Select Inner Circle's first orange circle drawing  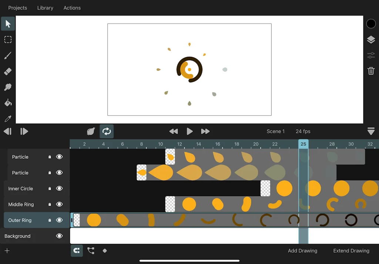(284, 188)
